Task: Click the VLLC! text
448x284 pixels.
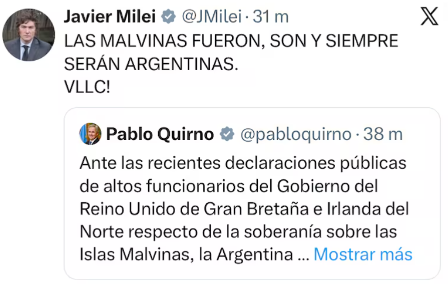Action: click(87, 87)
